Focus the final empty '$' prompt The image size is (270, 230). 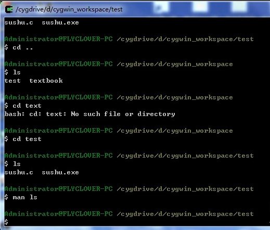(6, 222)
